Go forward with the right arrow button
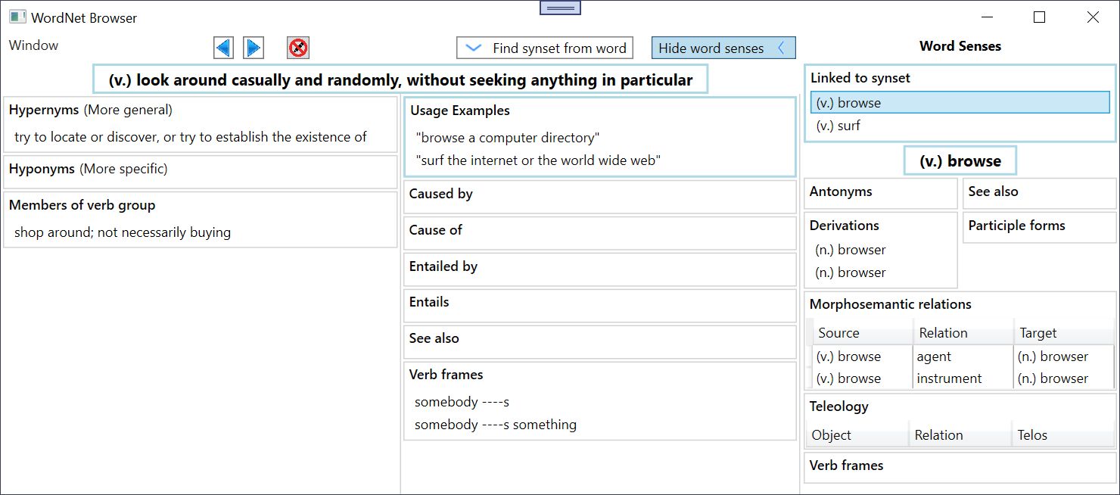This screenshot has width=1120, height=495. point(254,48)
